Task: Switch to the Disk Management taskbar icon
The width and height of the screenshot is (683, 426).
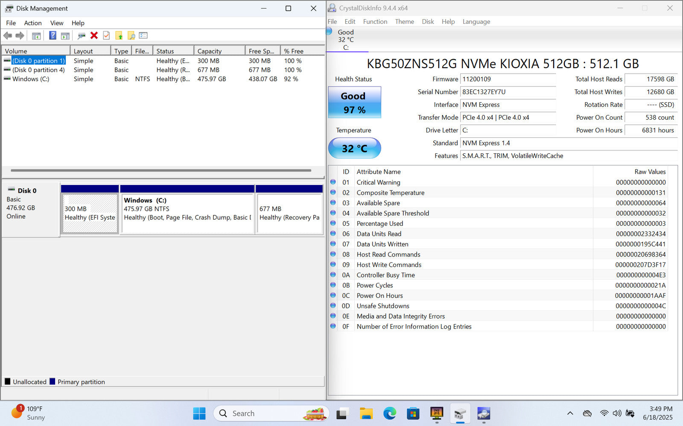Action: click(x=460, y=413)
